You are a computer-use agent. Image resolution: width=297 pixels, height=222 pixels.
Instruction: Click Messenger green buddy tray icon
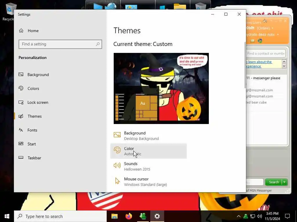246,216
